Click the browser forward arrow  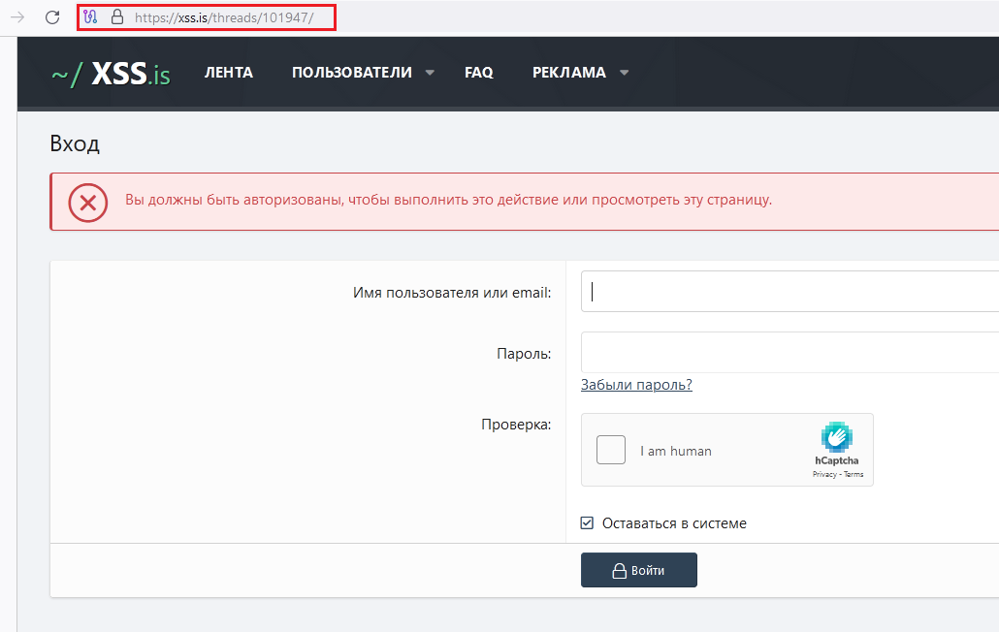pyautogui.click(x=17, y=17)
